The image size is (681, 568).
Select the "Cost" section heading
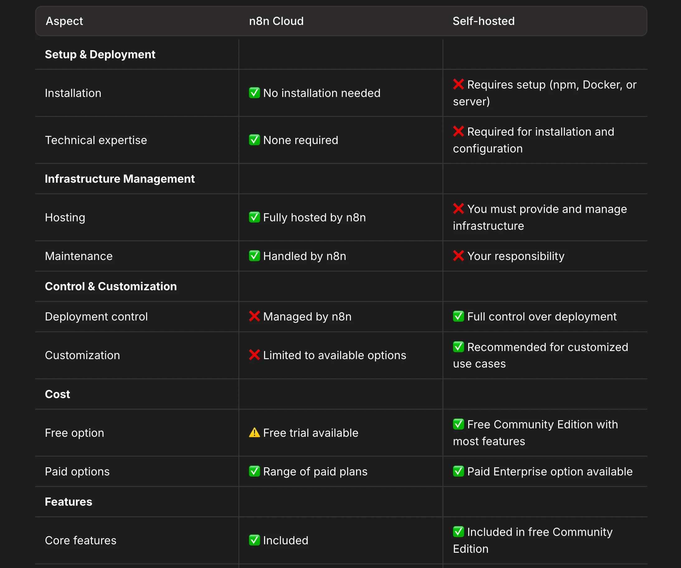pyautogui.click(x=57, y=394)
